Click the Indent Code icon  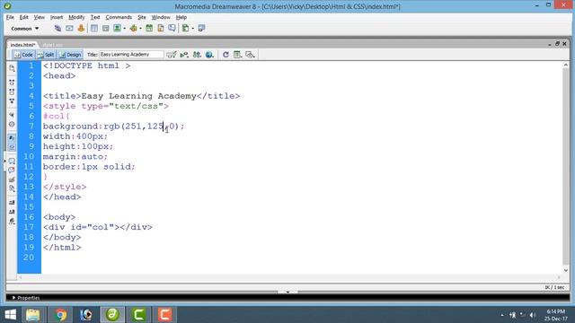pyautogui.click(x=12, y=203)
